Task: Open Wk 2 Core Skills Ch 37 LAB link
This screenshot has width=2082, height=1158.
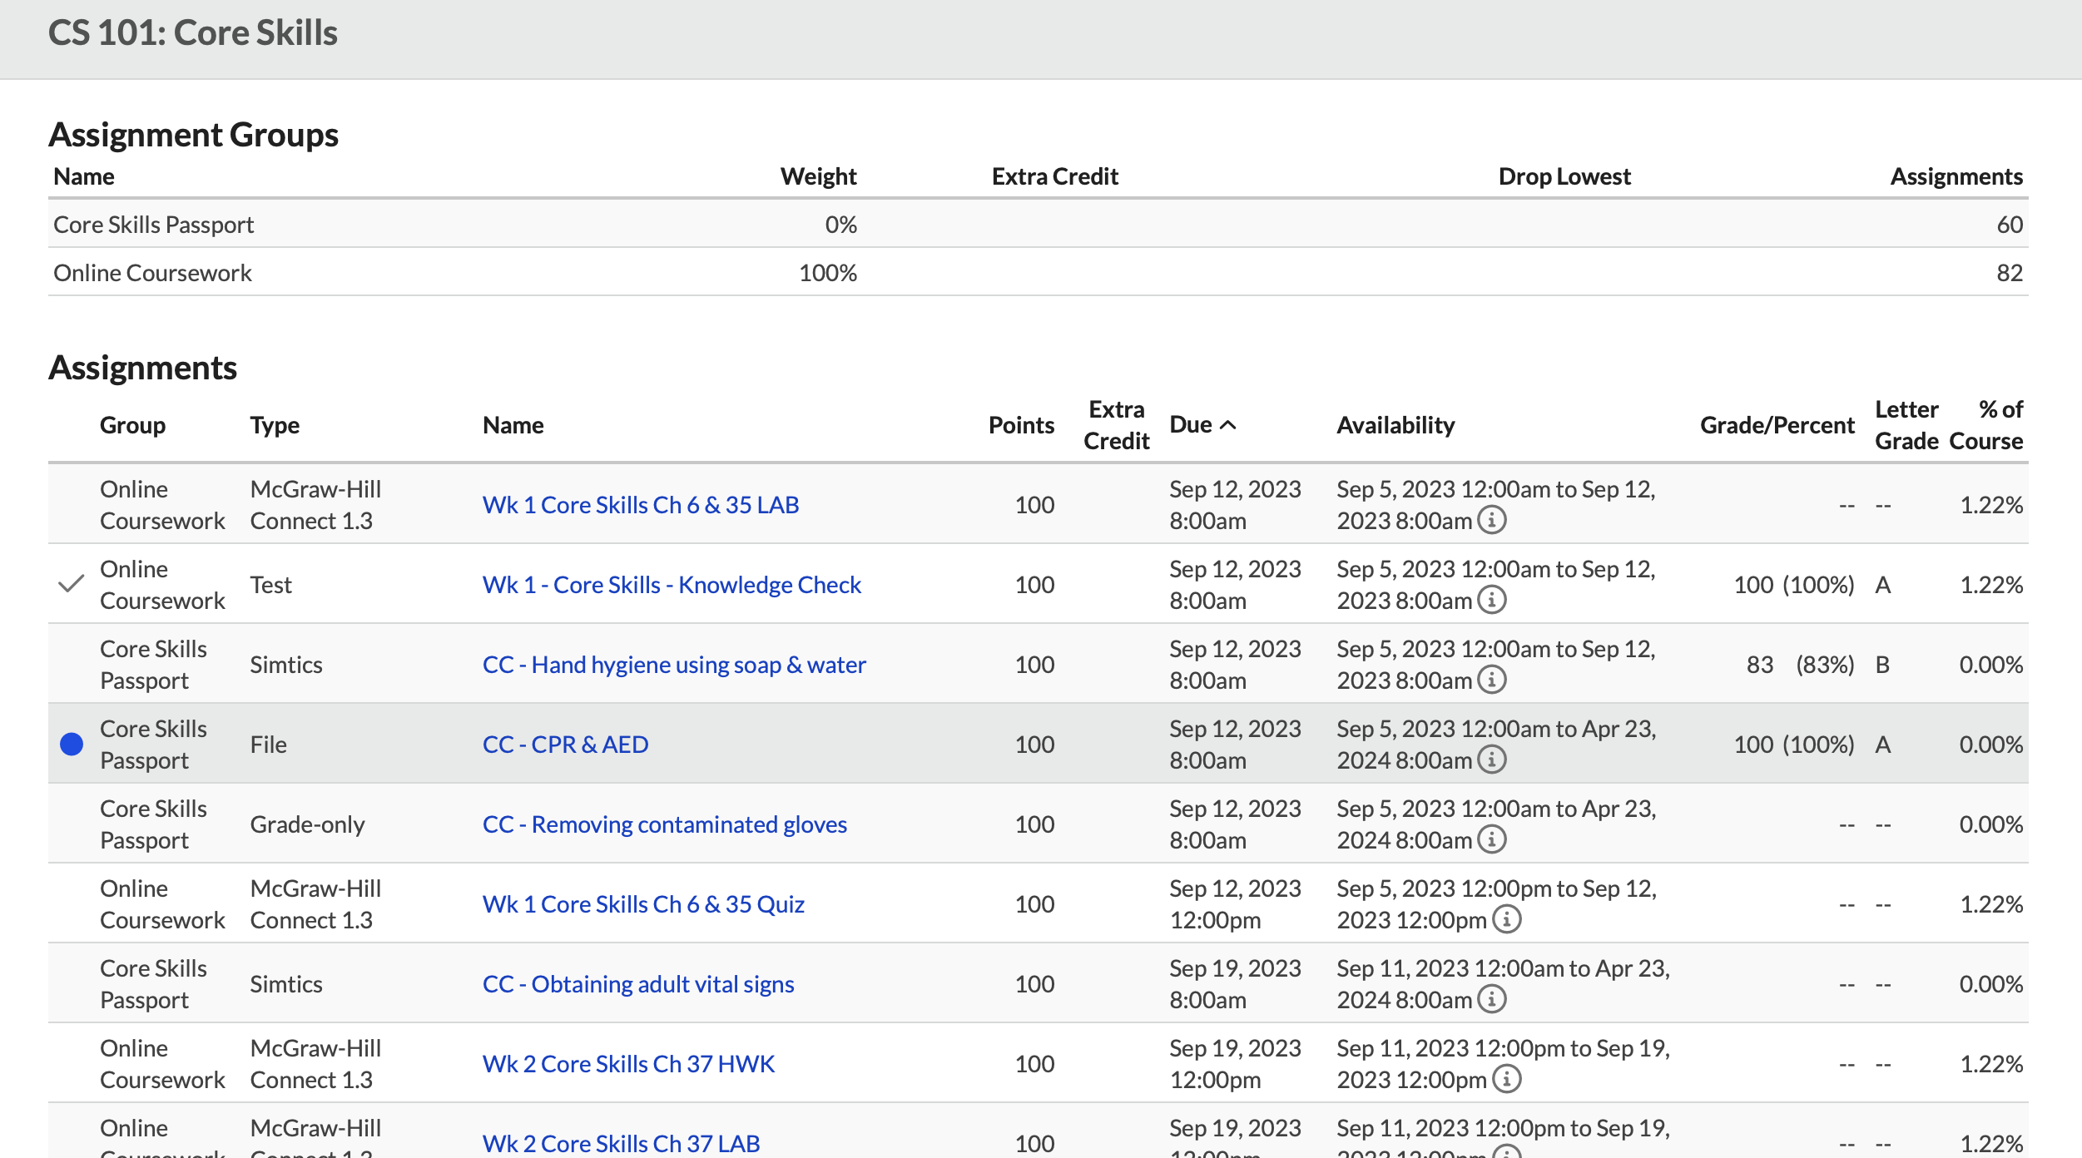Action: pyautogui.click(x=621, y=1143)
